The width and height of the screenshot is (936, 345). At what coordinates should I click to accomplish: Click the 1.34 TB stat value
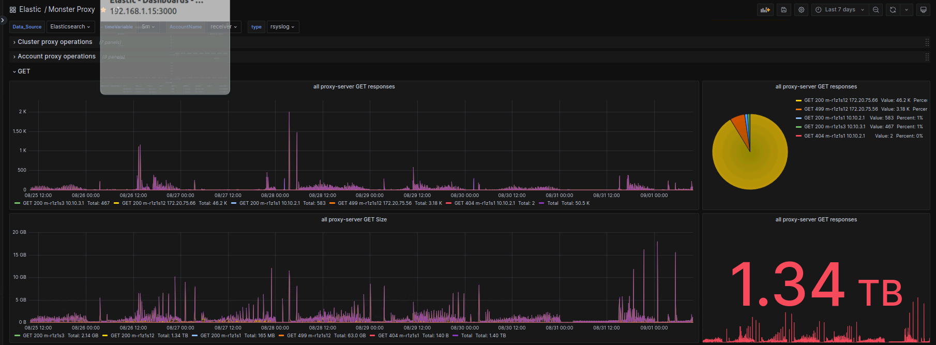coord(816,286)
